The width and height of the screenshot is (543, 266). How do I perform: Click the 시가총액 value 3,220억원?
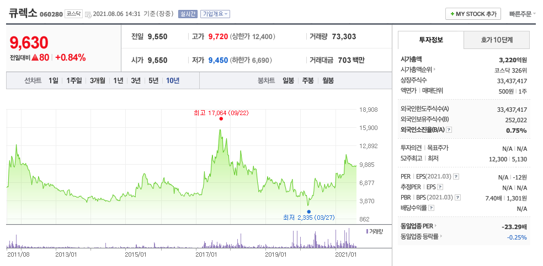coord(513,60)
